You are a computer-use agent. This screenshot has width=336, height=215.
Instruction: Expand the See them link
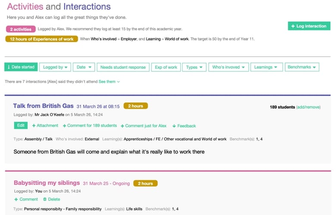pos(109,81)
